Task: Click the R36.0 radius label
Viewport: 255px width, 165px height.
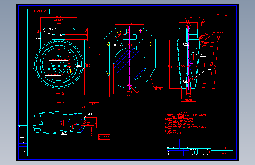Action: pyautogui.click(x=208, y=70)
